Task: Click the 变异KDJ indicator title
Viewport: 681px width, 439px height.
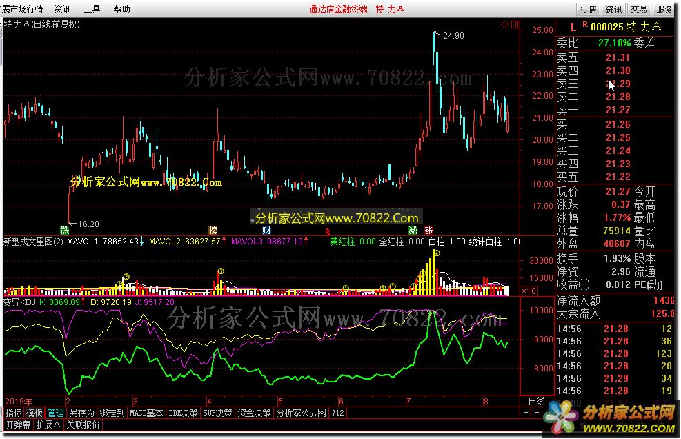Action: [x=19, y=302]
